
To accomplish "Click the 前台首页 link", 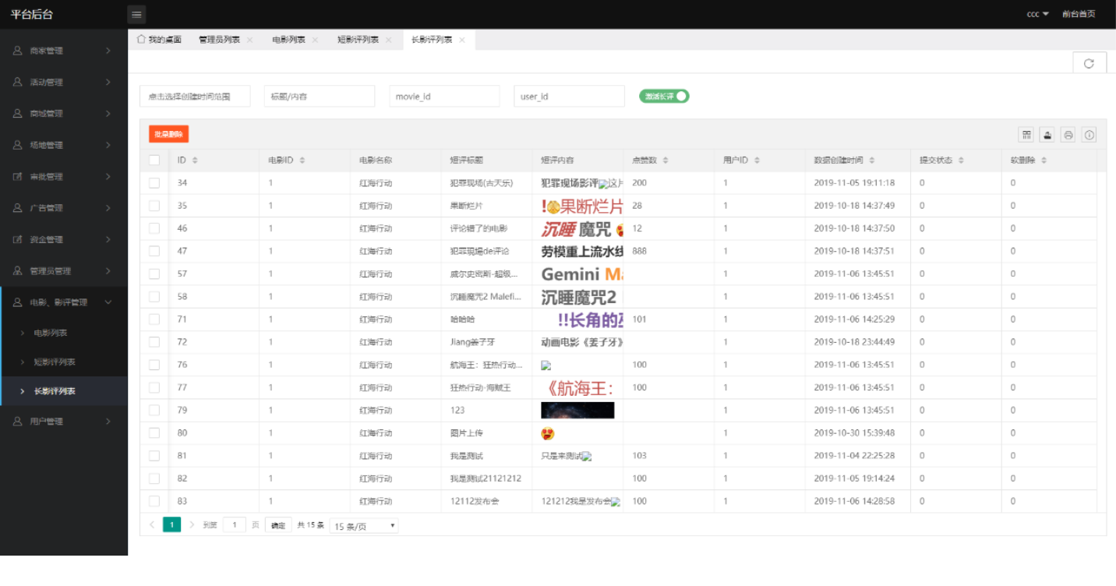I will (1079, 14).
